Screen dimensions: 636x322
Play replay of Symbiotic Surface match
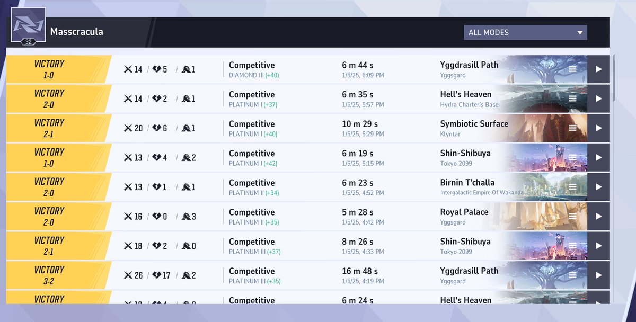[598, 128]
